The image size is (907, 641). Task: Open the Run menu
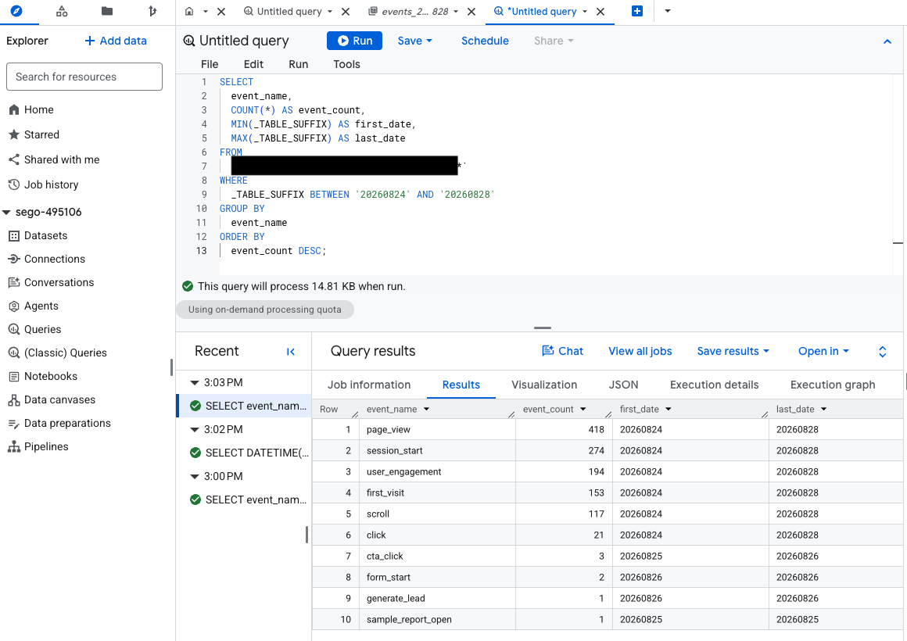pyautogui.click(x=299, y=64)
